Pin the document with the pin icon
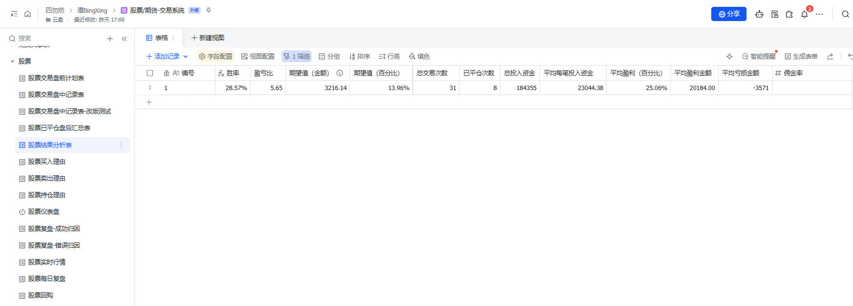Image resolution: width=853 pixels, height=306 pixels. click(x=208, y=10)
